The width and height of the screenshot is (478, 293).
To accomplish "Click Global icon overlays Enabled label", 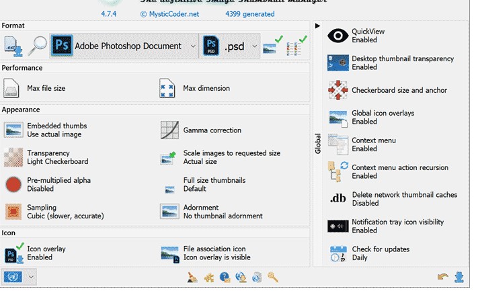I will (x=364, y=122).
